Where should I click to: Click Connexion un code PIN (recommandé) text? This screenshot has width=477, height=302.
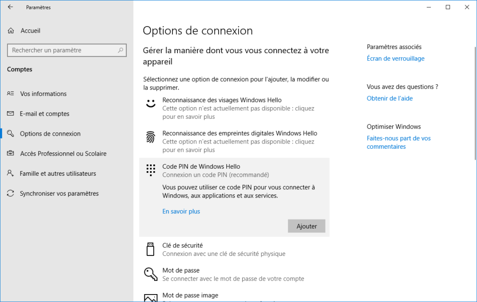(x=216, y=175)
